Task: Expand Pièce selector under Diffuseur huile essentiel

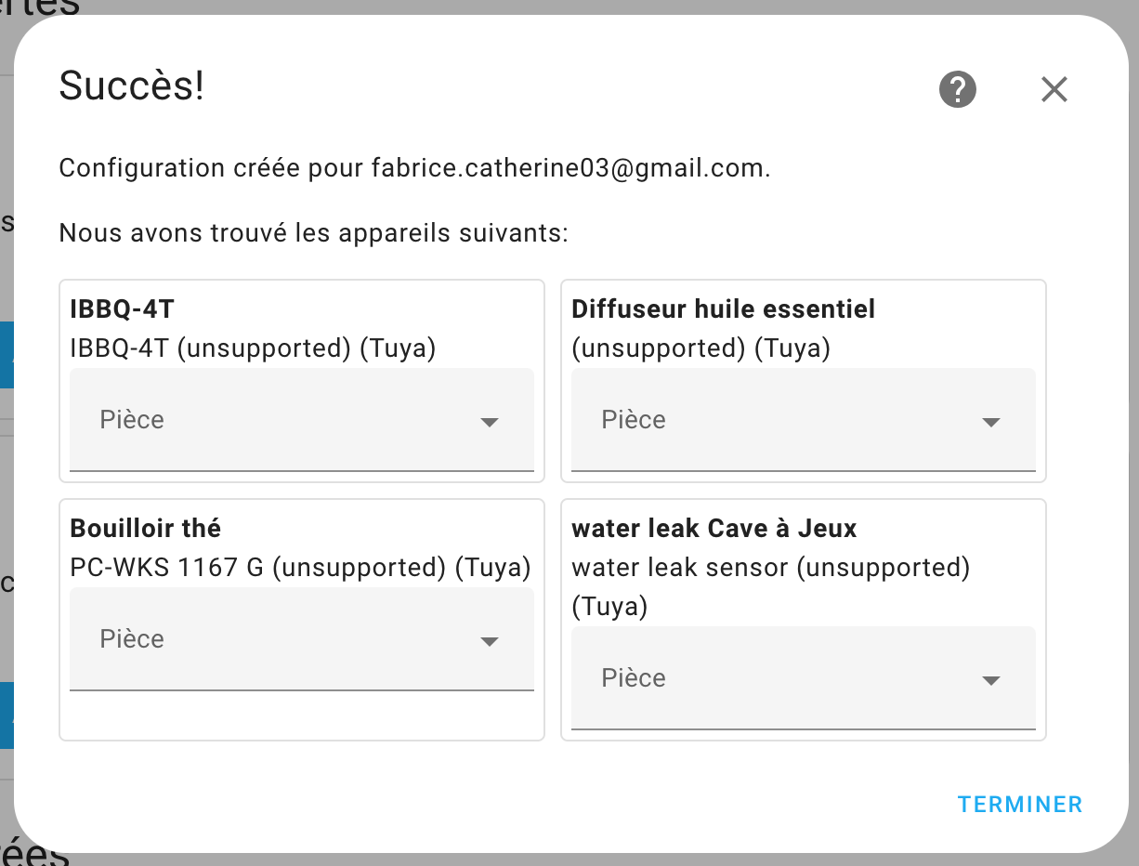Action: (804, 420)
